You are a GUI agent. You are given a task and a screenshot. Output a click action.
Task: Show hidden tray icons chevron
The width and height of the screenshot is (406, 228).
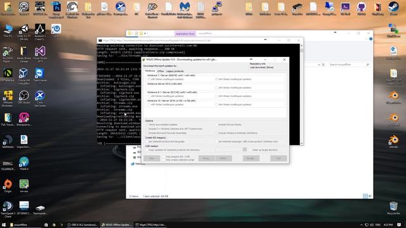[362, 225]
